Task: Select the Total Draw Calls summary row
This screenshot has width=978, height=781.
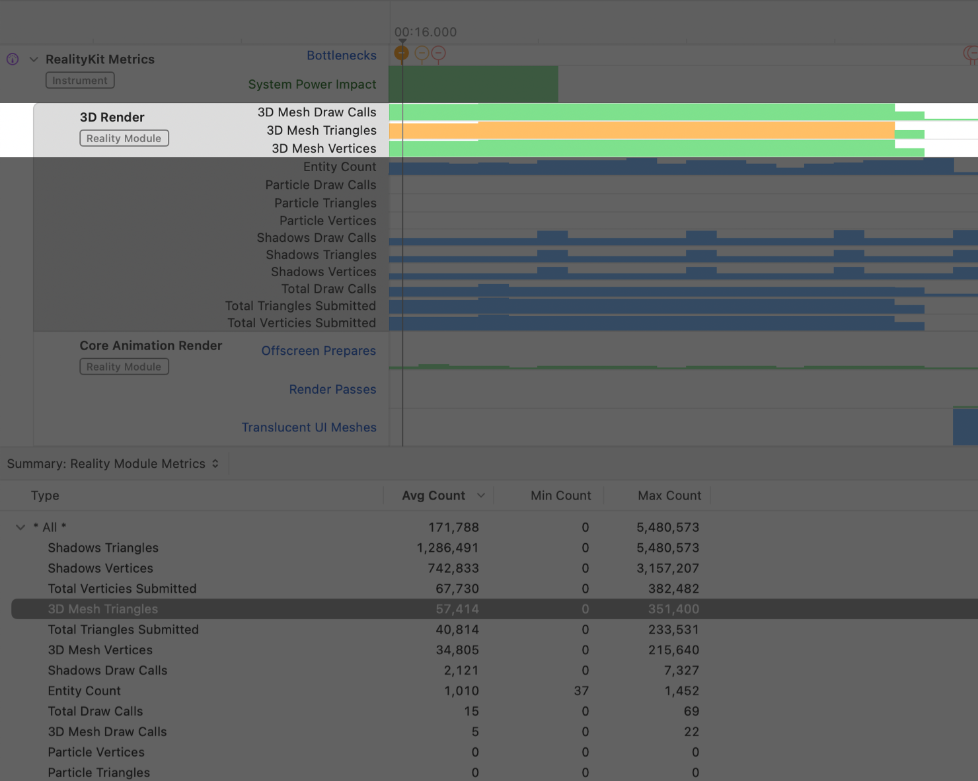Action: (95, 711)
